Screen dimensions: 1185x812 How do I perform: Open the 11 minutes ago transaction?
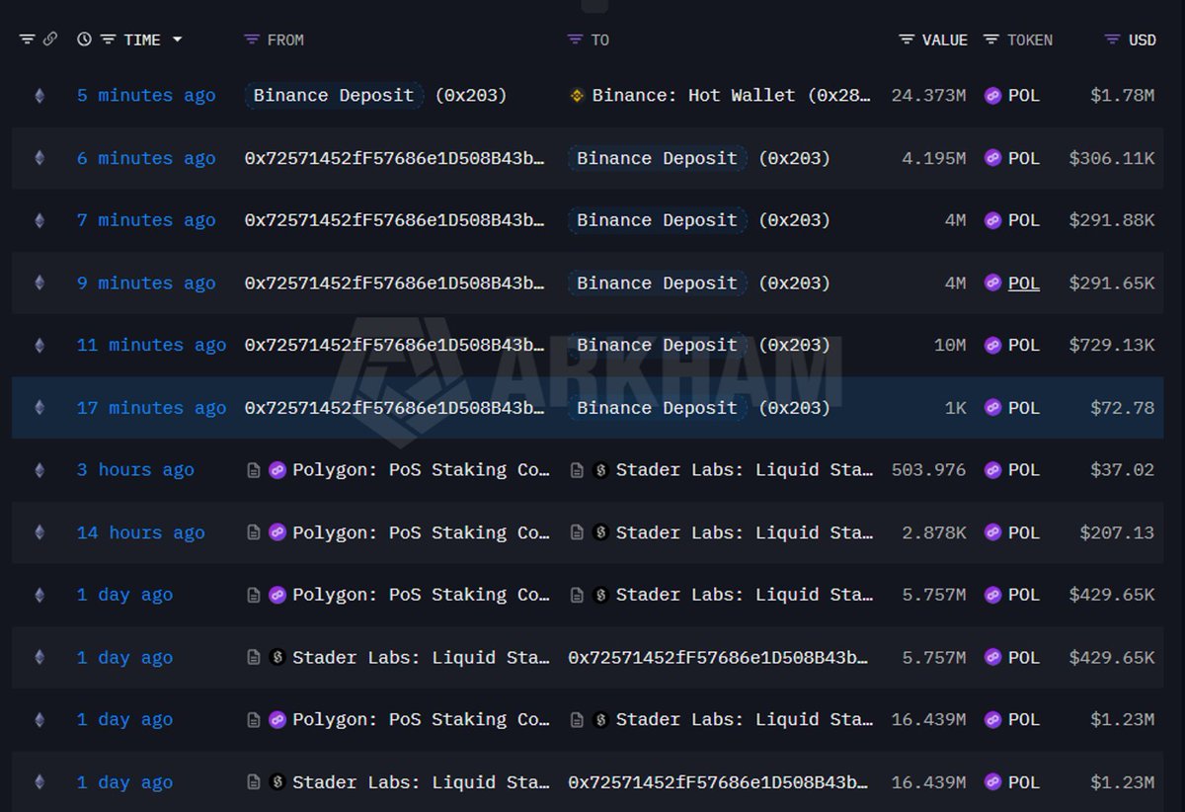coord(151,345)
